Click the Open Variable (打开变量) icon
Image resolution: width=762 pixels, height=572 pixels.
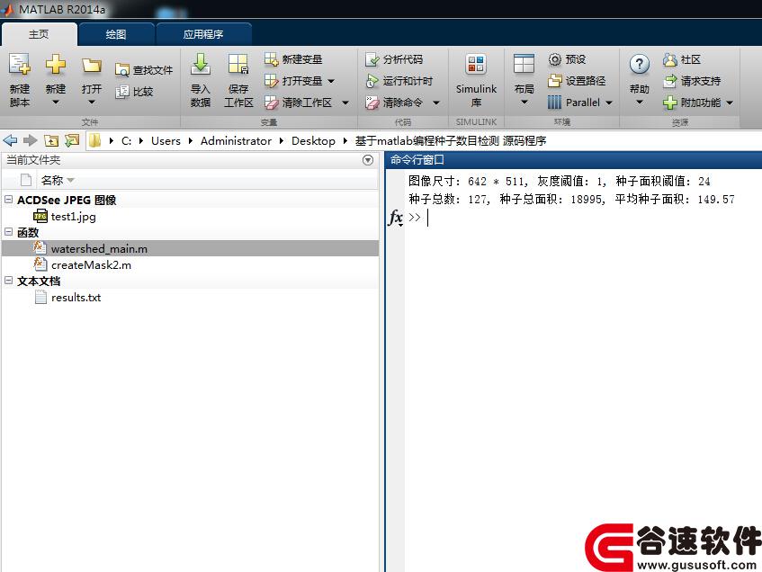point(271,81)
